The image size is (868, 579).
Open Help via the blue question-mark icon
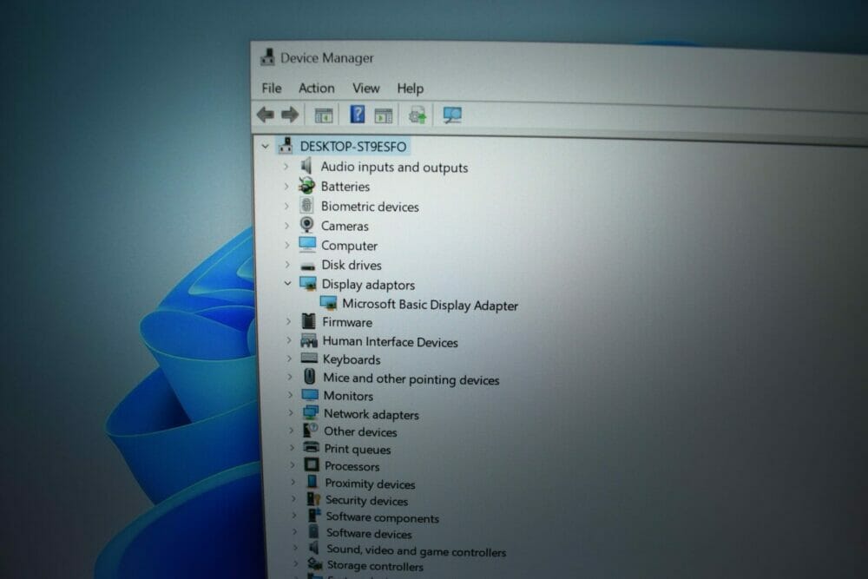click(358, 115)
